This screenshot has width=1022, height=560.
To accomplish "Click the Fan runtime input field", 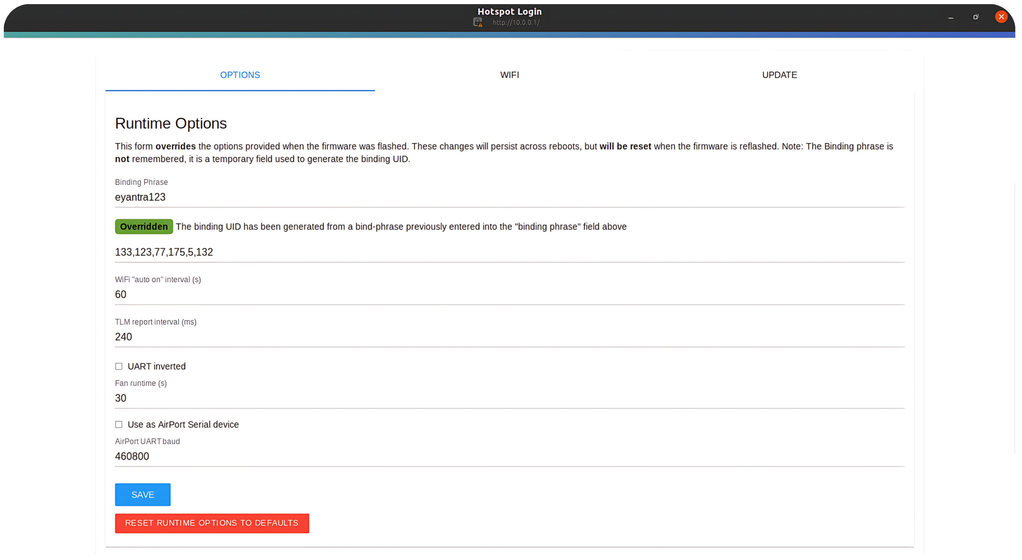I will pyautogui.click(x=510, y=399).
